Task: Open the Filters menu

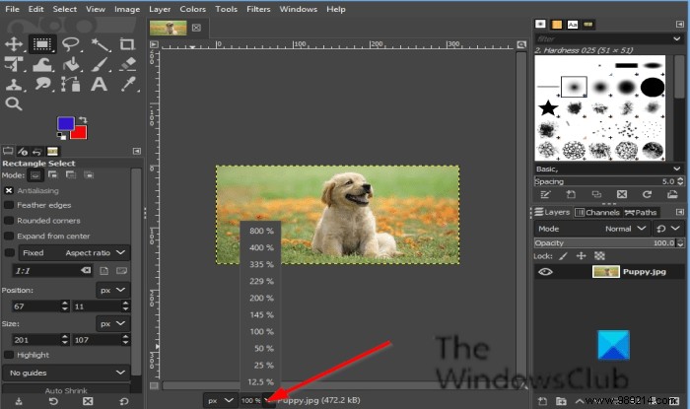Action: pyautogui.click(x=258, y=9)
